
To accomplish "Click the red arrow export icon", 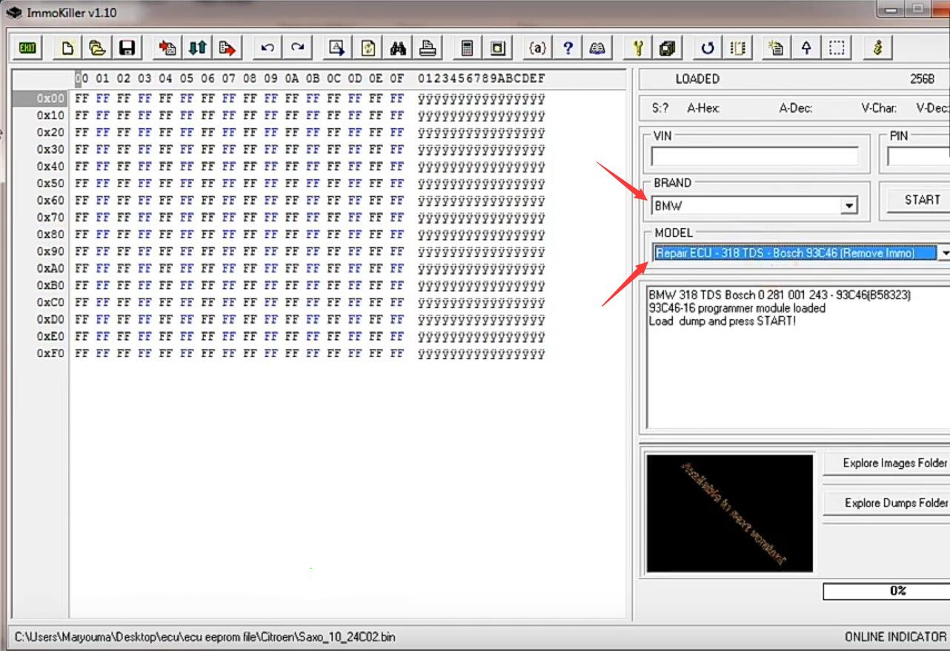I will pyautogui.click(x=227, y=48).
